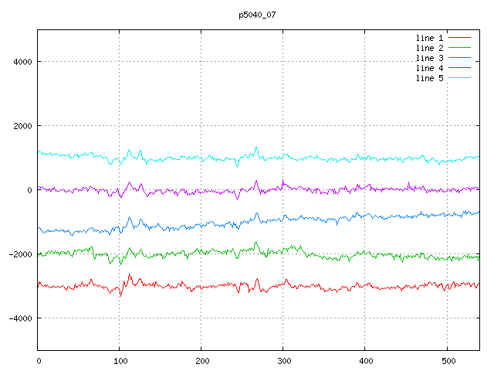Screen dimensions: 494x371
Task: Click blue sample stroke beside line 3 legend
Action: [459, 58]
